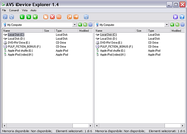Click the refresh toolbar icon
The height and width of the screenshot is (134, 187).
[x=12, y=17]
